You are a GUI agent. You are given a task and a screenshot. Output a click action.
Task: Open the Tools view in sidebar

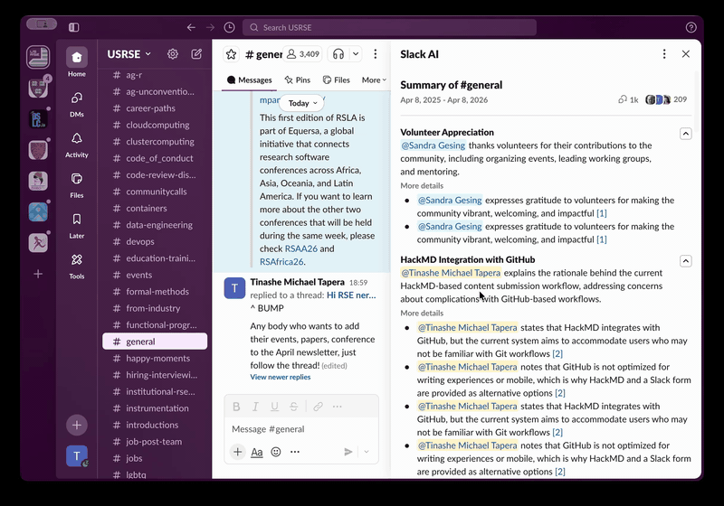pyautogui.click(x=77, y=266)
